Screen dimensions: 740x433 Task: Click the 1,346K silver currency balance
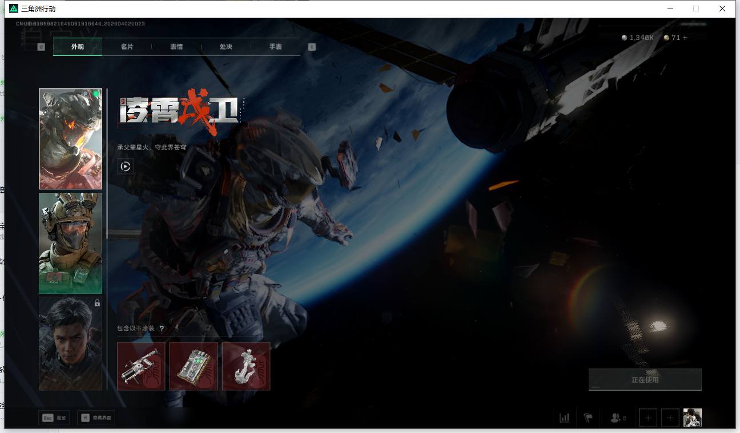(637, 38)
